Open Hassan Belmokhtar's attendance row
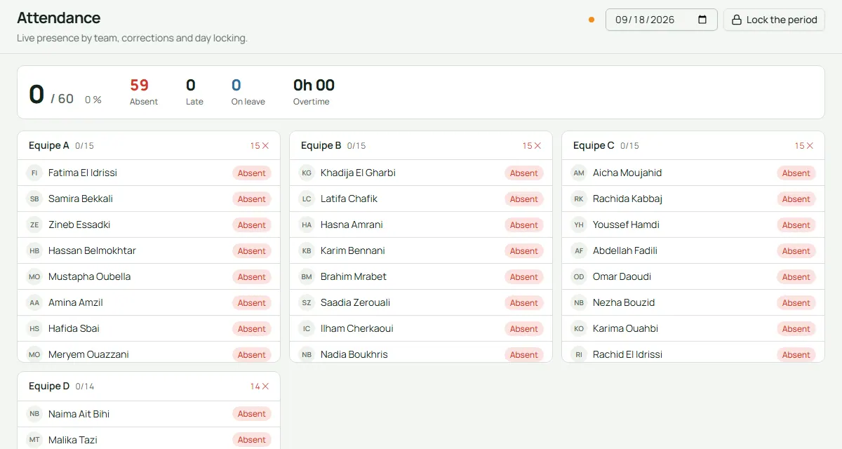The width and height of the screenshot is (842, 449). point(149,250)
